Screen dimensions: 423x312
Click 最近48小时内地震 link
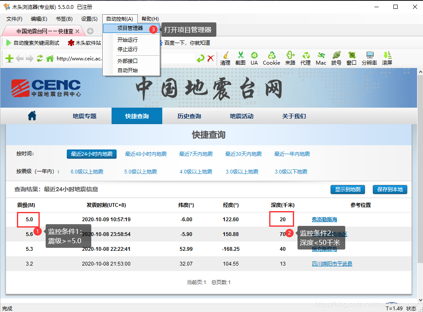(146, 154)
